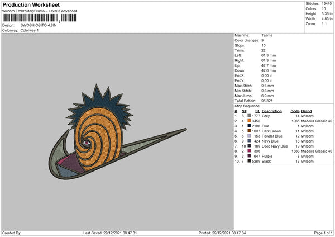
Task: Click the Navy Blue color swatch
Action: point(249,141)
